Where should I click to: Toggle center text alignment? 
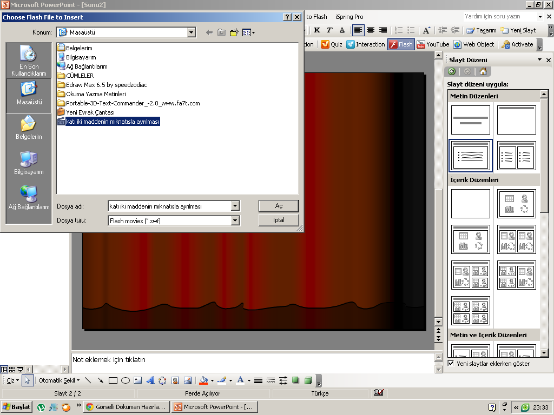tap(371, 30)
